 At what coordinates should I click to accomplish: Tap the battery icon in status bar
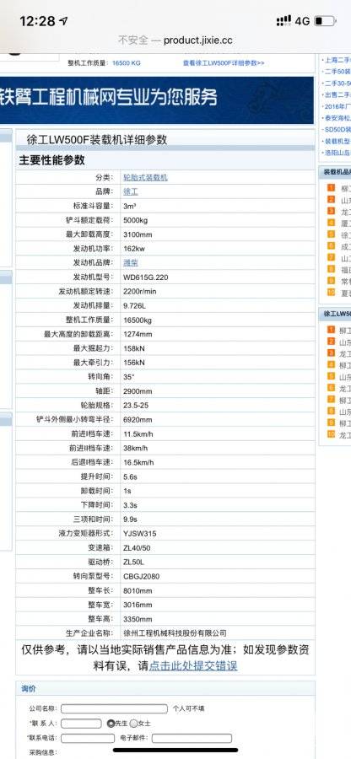pos(324,21)
